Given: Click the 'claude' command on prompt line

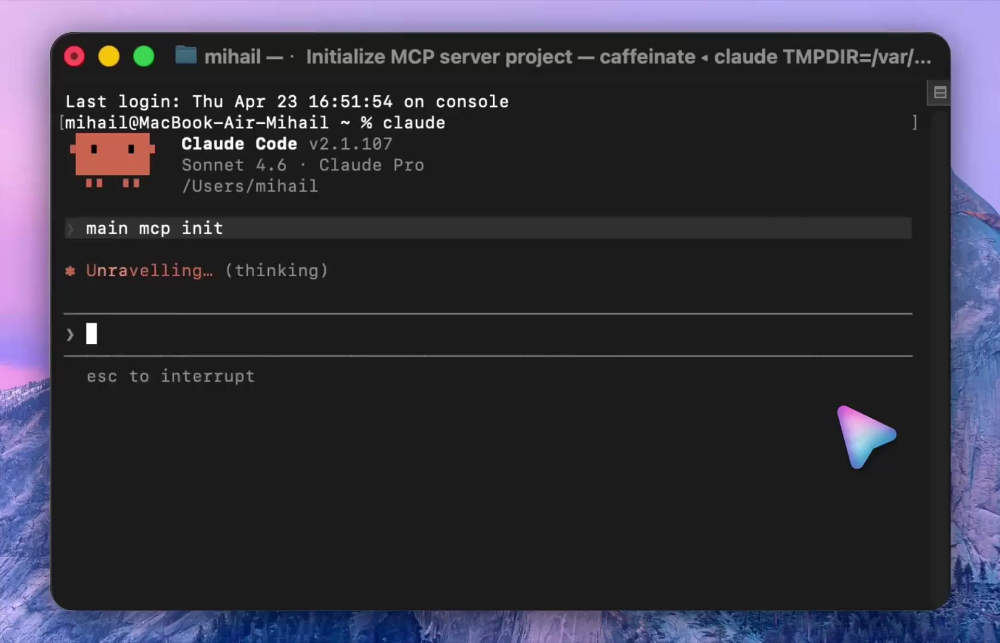Looking at the screenshot, I should 414,123.
